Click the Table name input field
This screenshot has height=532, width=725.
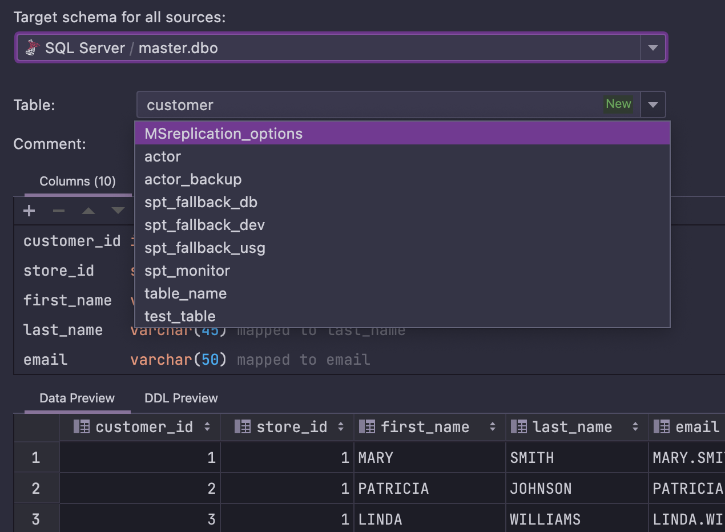(371, 105)
